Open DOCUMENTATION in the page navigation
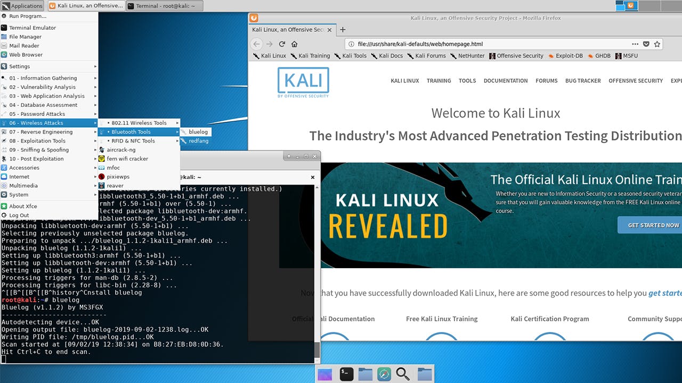This screenshot has width=682, height=383. pyautogui.click(x=506, y=81)
